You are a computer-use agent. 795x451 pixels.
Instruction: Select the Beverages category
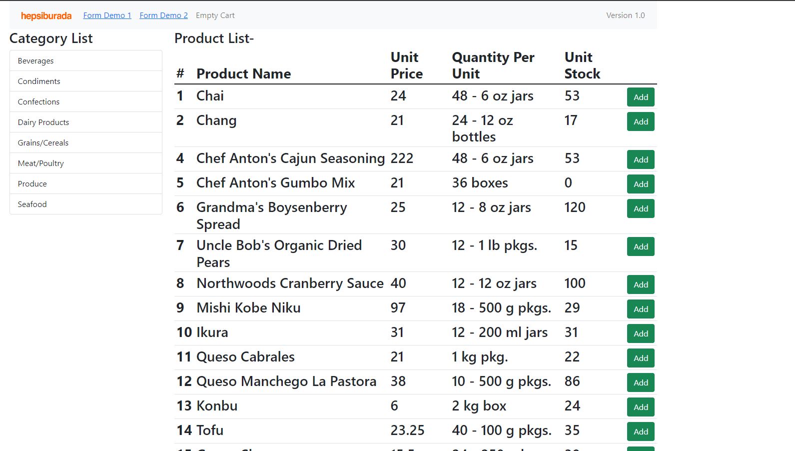[85, 60]
